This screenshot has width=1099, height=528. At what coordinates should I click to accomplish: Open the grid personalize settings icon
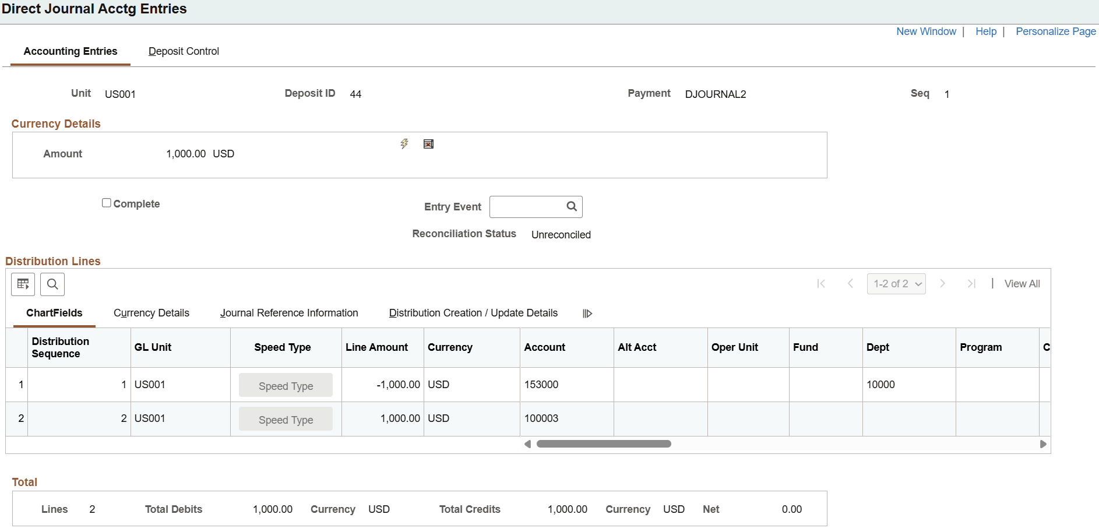coord(23,284)
